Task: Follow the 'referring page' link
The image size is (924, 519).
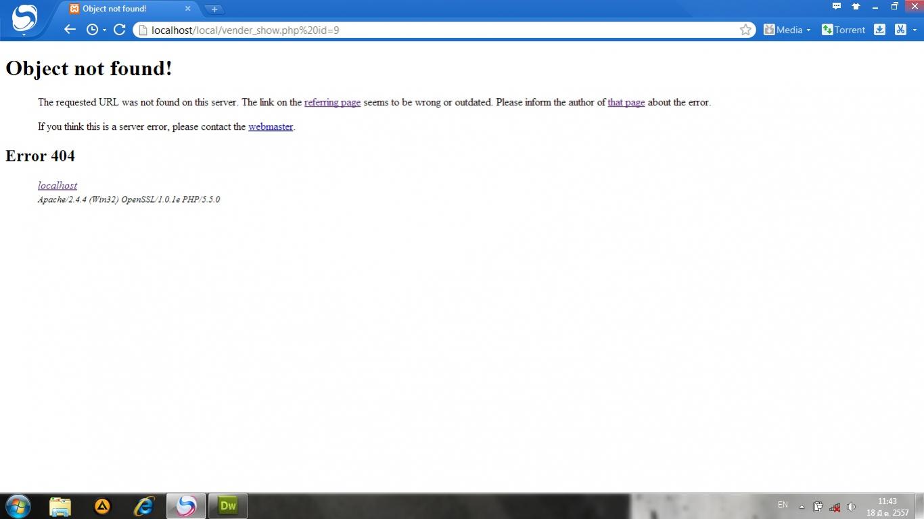Action: click(x=332, y=103)
